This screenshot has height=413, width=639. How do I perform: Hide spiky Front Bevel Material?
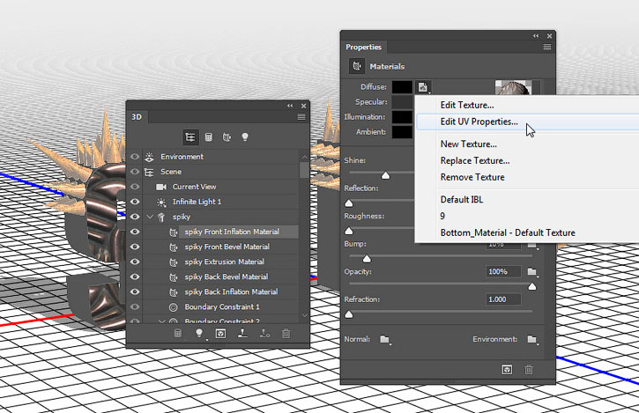pyautogui.click(x=135, y=247)
